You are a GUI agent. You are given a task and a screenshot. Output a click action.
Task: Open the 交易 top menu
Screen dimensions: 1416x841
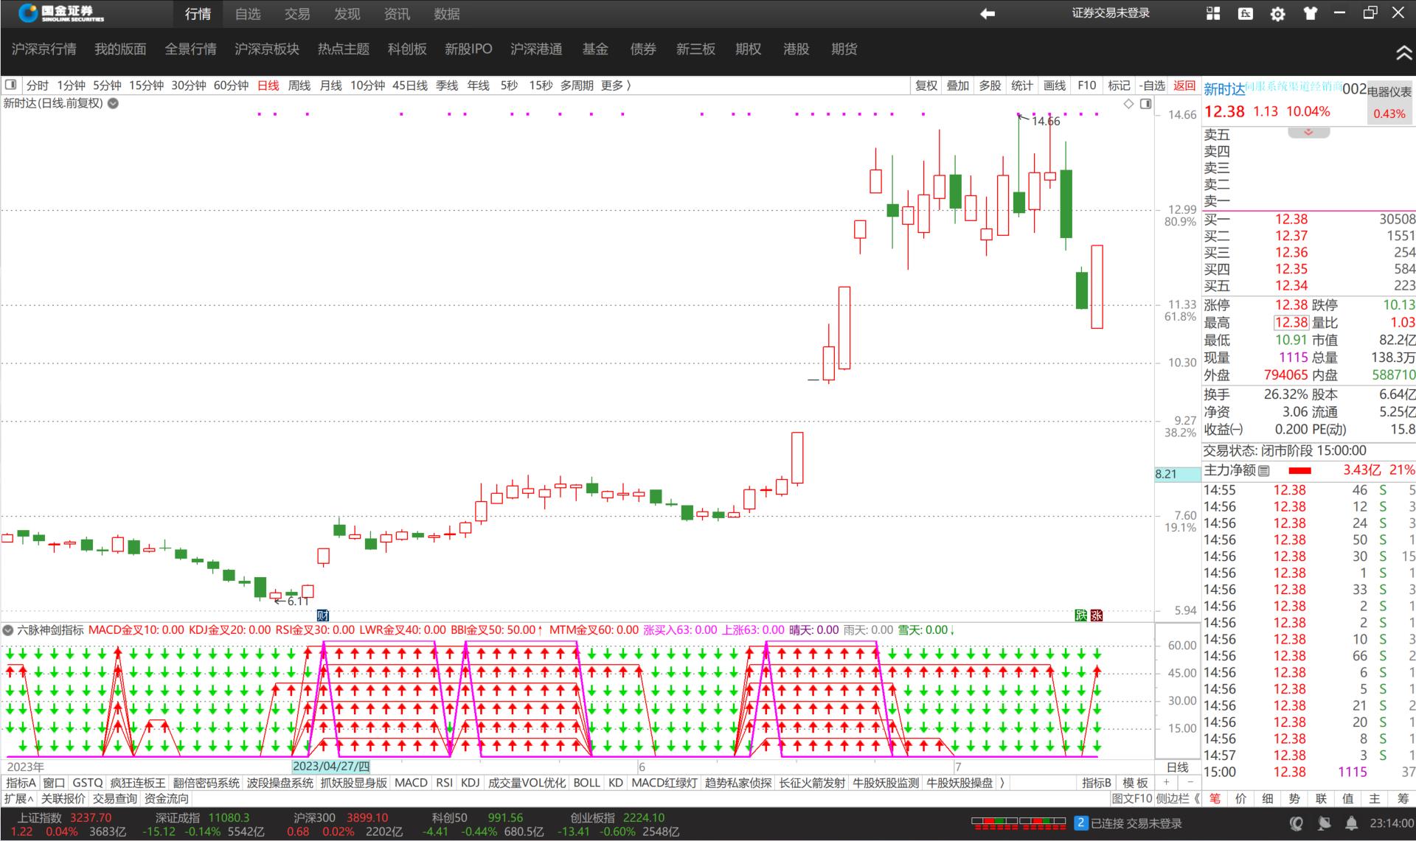[297, 14]
